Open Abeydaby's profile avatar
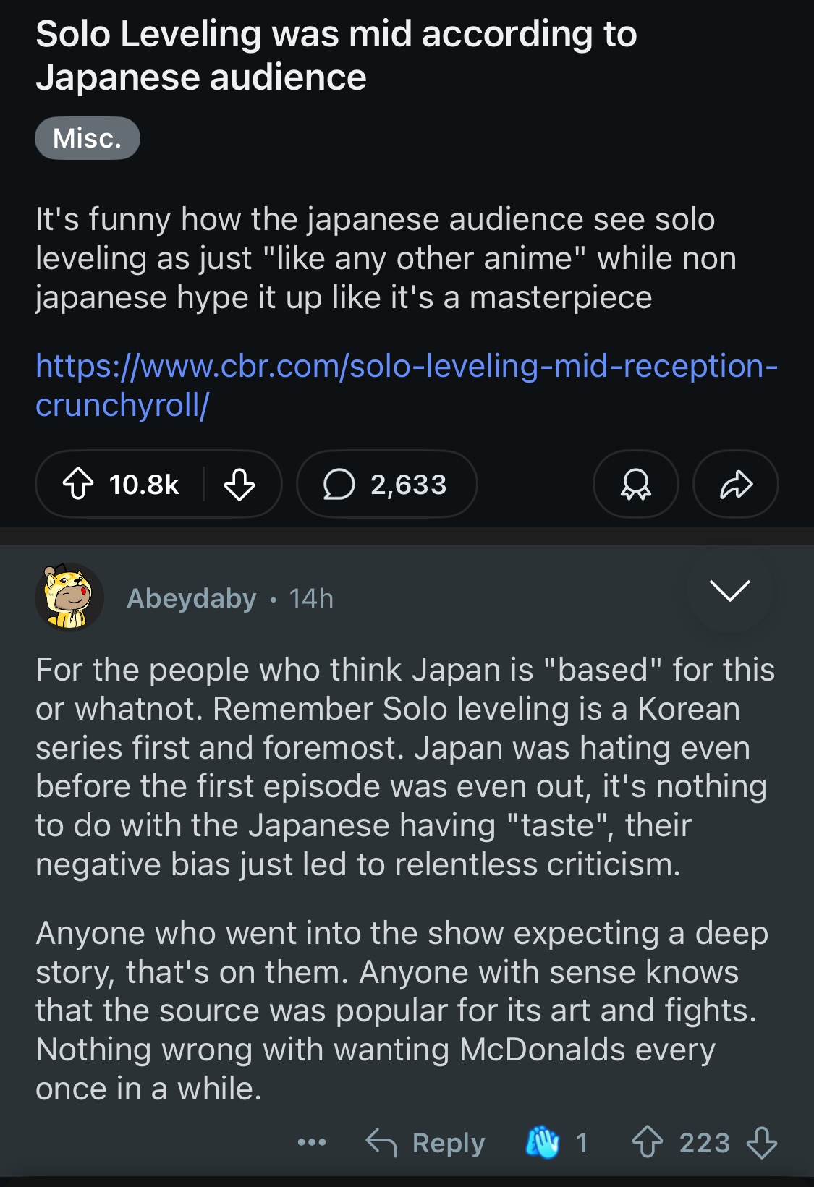Image resolution: width=814 pixels, height=1187 pixels. pyautogui.click(x=69, y=597)
